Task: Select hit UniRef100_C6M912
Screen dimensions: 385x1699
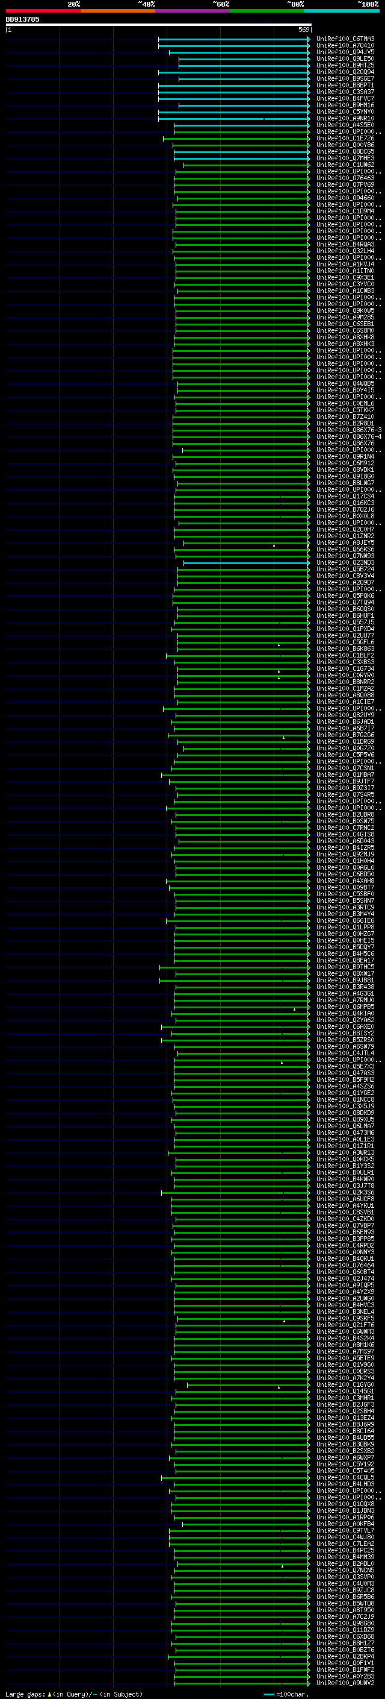Action: click(345, 463)
